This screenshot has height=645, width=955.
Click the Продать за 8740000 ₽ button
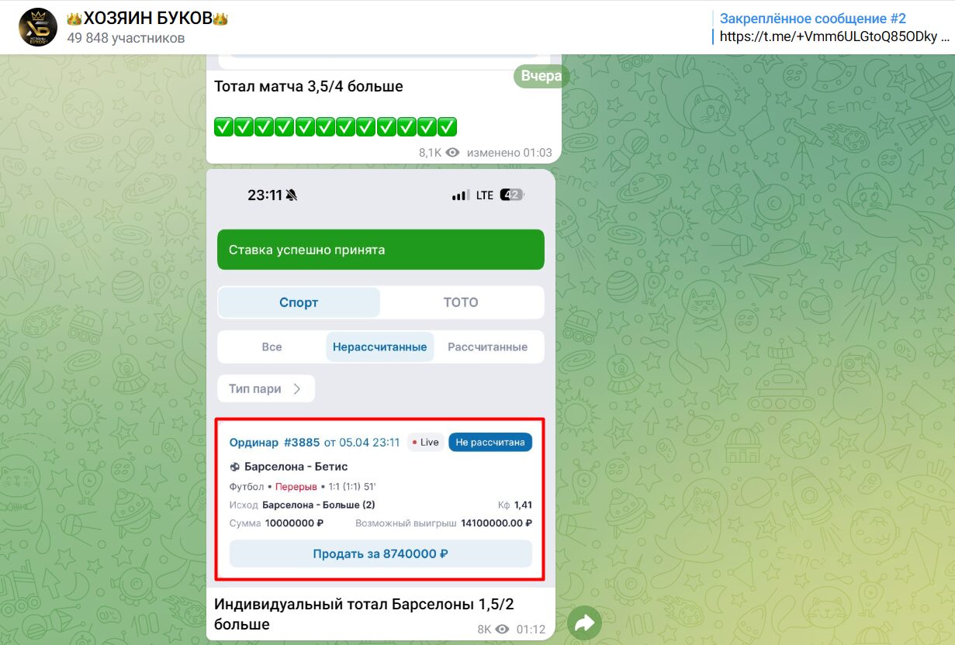(381, 554)
